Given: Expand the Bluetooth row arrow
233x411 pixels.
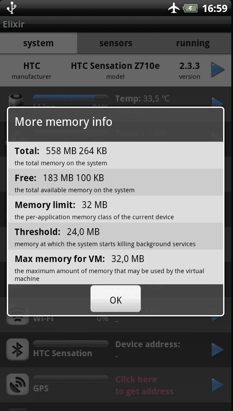Looking at the screenshot, I should click(218, 350).
